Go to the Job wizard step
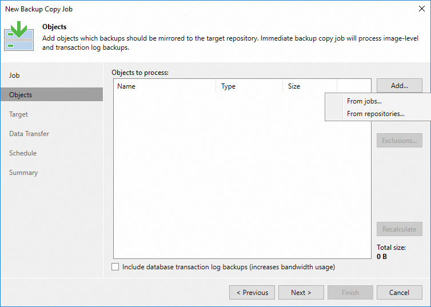 pyautogui.click(x=14, y=75)
